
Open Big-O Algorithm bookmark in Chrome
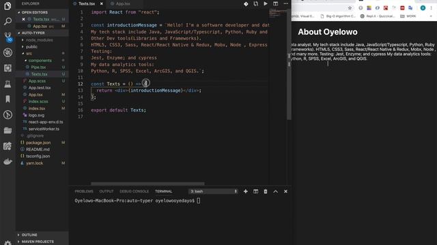point(338,16)
